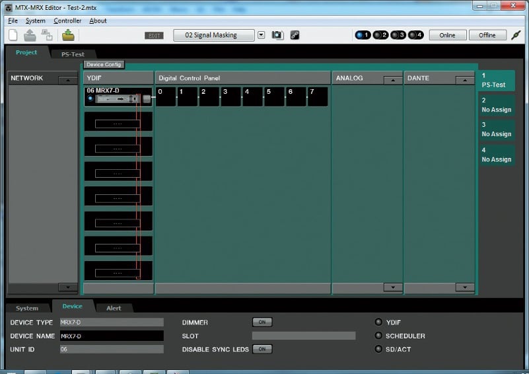Viewport: 529px width, 374px height.
Task: Open the preset list dropdown arrow
Action: coord(261,35)
